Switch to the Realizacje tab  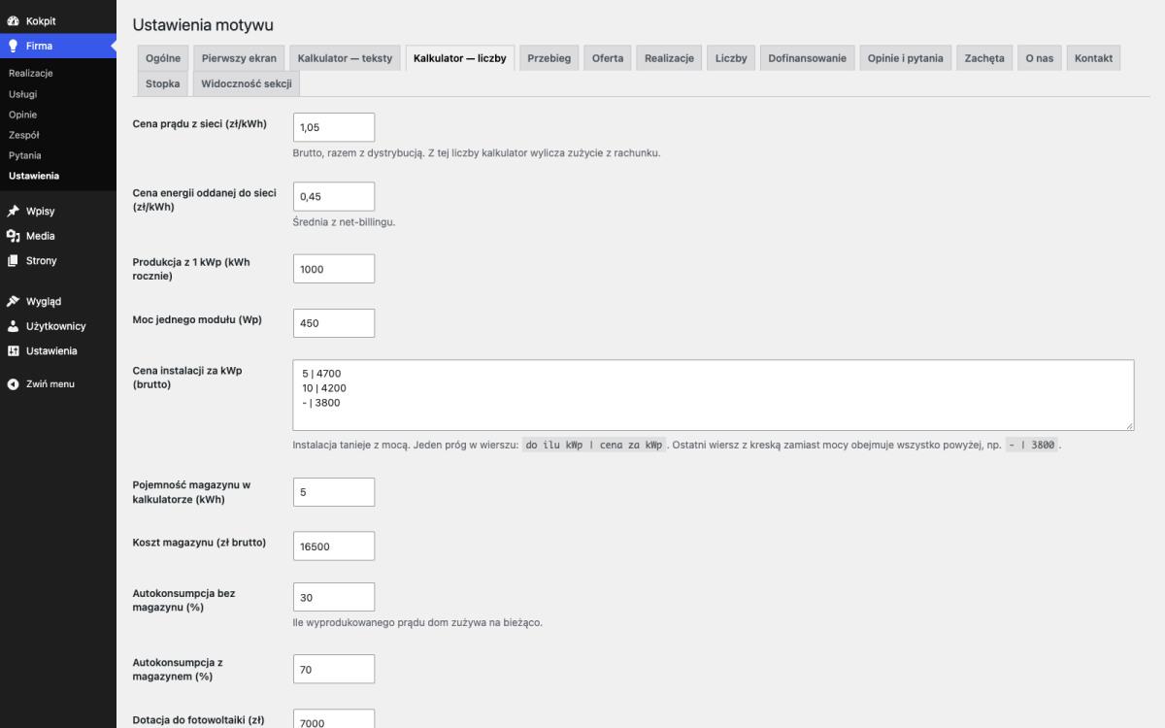[669, 58]
